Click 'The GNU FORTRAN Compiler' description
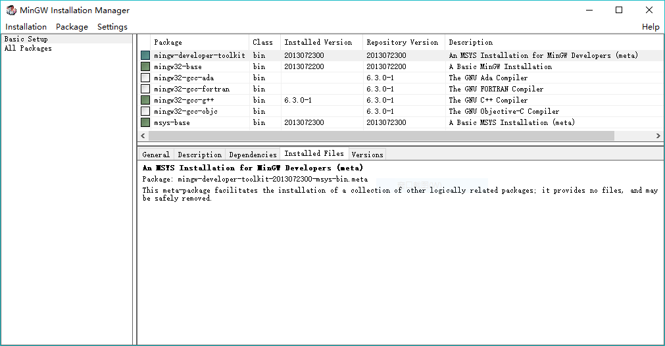The height and width of the screenshot is (346, 665). click(x=496, y=89)
